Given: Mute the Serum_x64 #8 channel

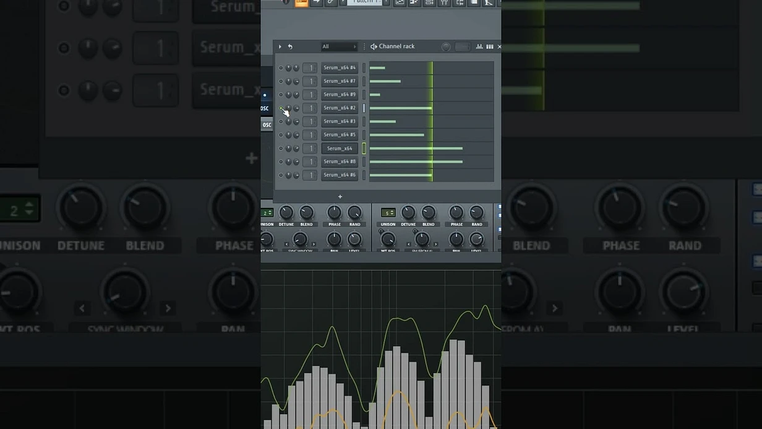Looking at the screenshot, I should point(281,162).
